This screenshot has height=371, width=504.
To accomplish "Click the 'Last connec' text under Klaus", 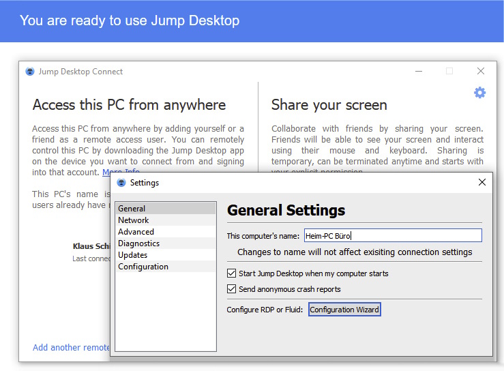I will [91, 258].
